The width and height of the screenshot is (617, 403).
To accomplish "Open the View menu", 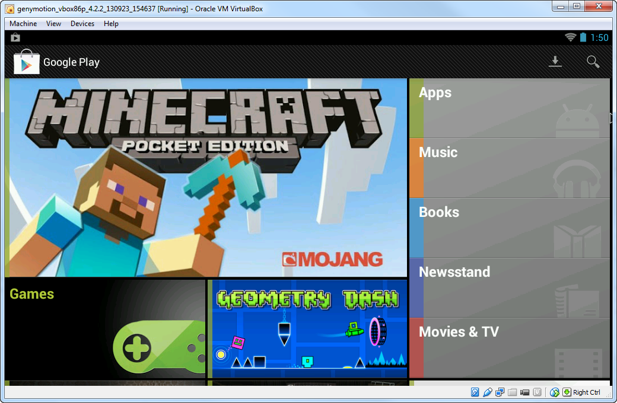I will 53,24.
